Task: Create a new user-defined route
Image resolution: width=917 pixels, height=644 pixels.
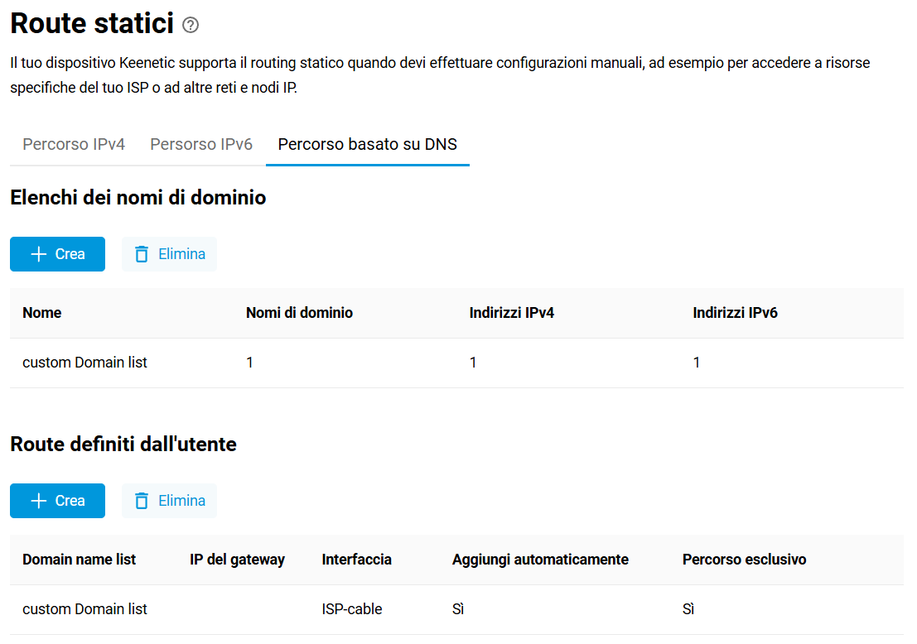Action: pos(58,501)
